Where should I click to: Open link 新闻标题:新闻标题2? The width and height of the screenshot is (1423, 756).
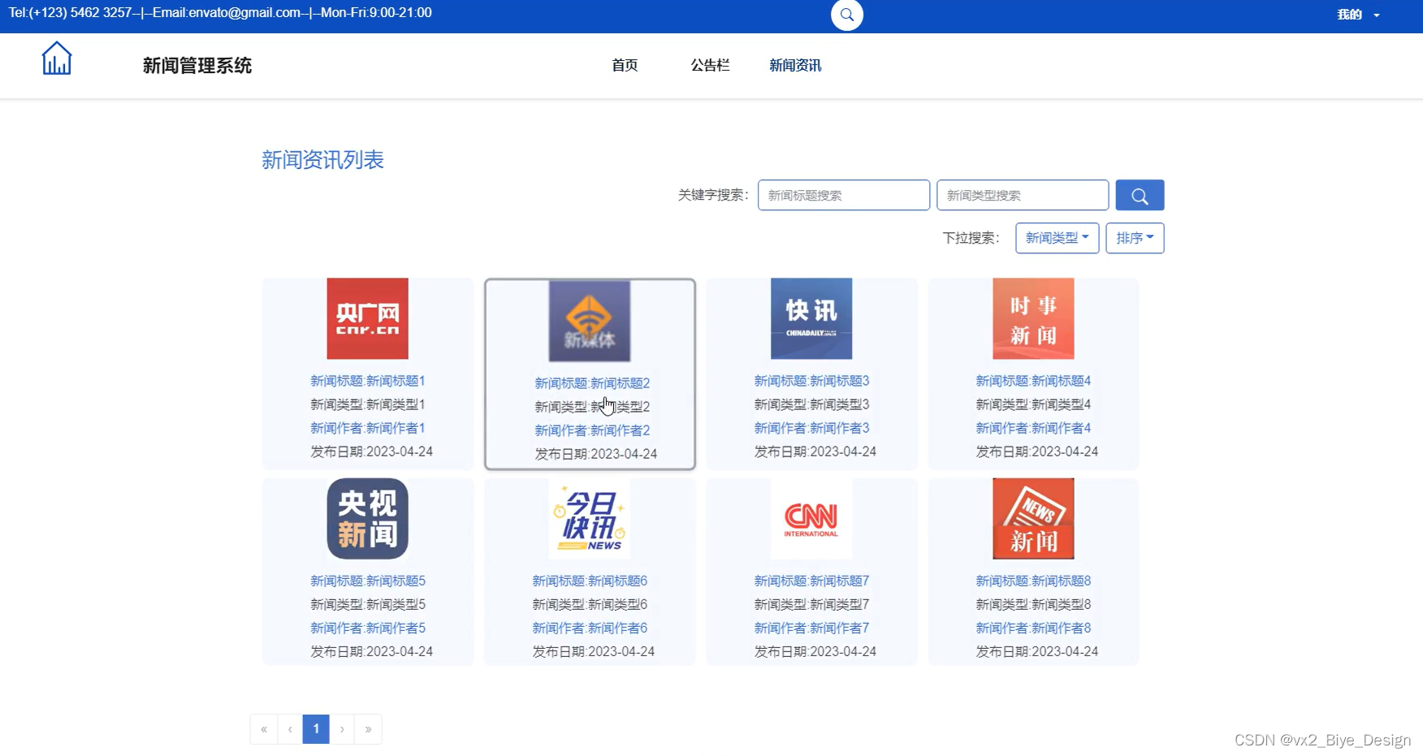[x=592, y=383]
